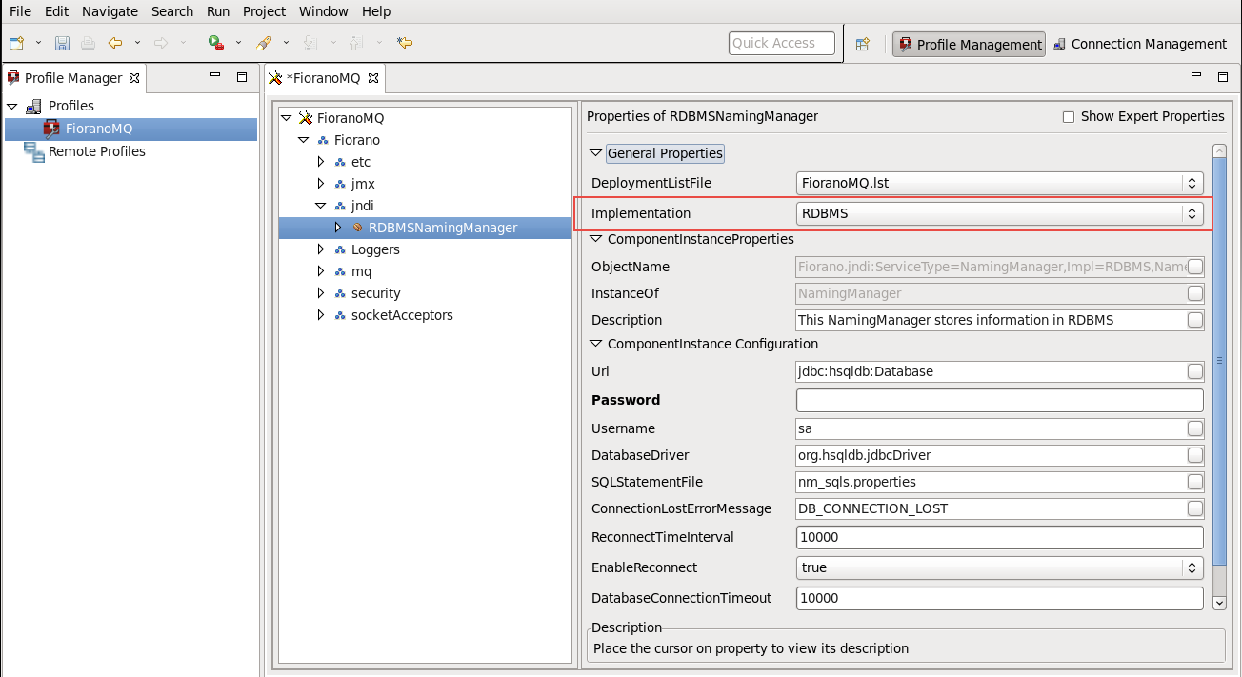The image size is (1242, 677).
Task: Close the FioranoMQ editor tab
Action: (373, 78)
